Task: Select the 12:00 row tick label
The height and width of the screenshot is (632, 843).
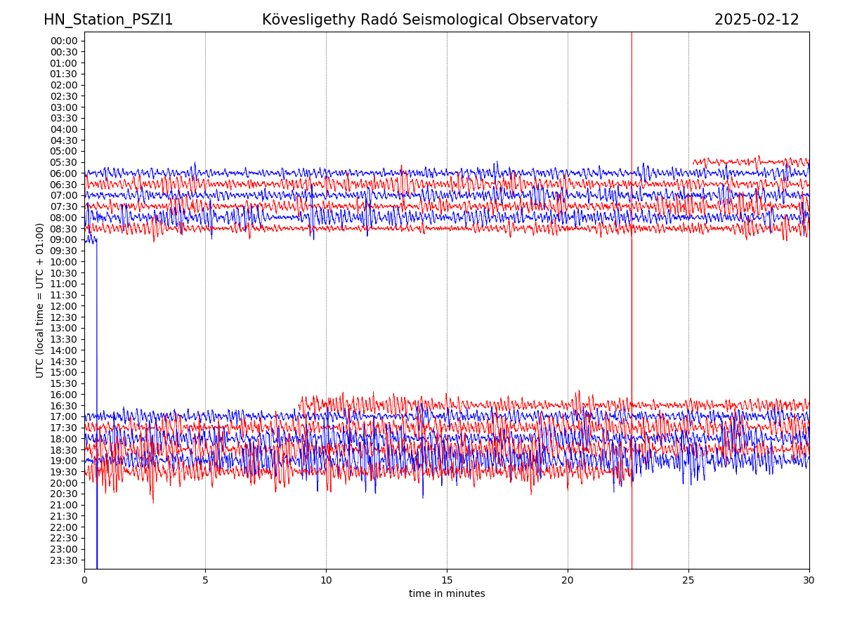Action: 63,306
